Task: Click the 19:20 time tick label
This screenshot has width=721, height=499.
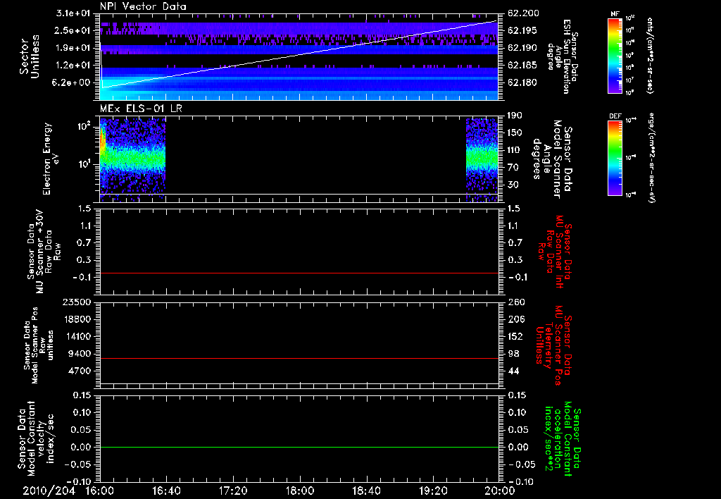Action: pos(433,491)
